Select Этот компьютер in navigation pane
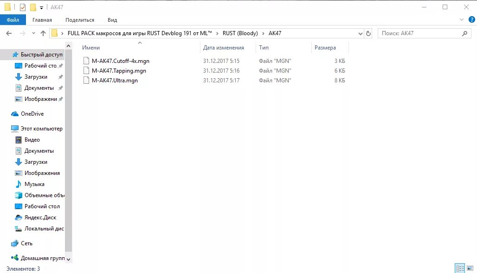The width and height of the screenshot is (477, 273). 41,129
